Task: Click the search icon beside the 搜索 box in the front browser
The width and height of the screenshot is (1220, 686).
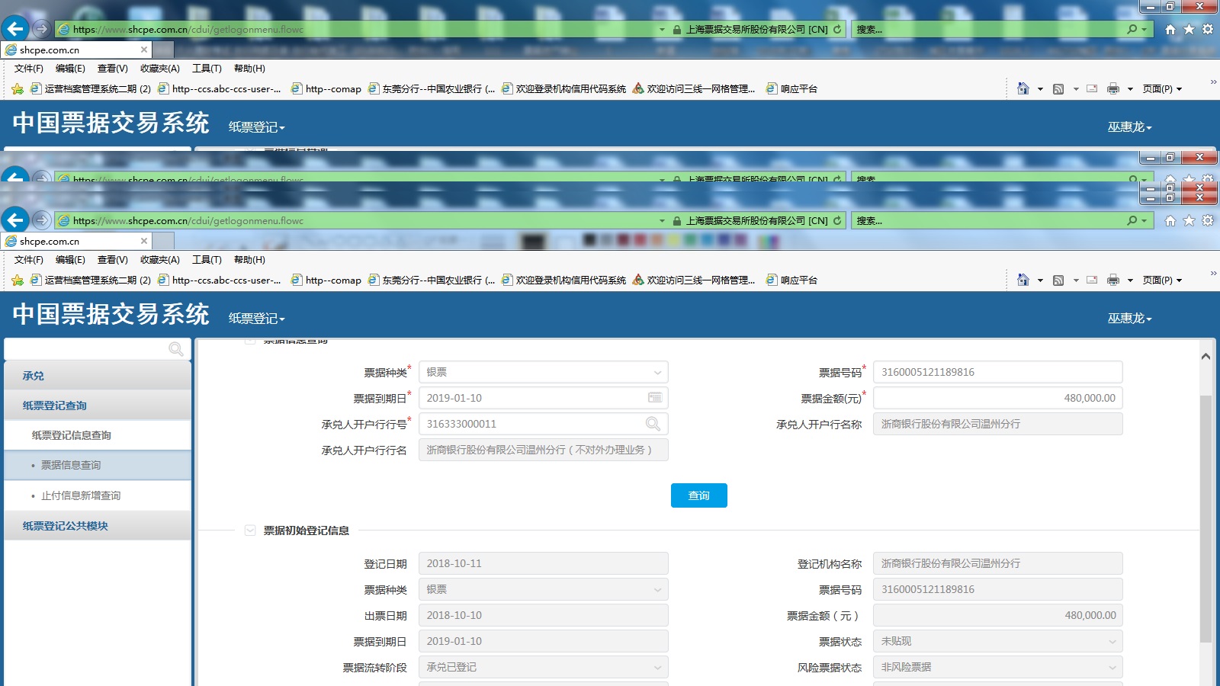Action: pos(1132,220)
